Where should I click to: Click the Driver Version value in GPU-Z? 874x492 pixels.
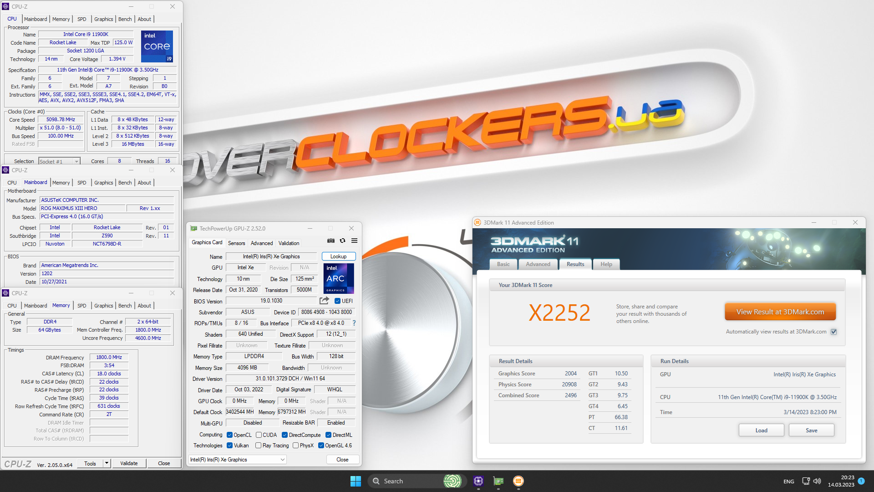coord(290,379)
